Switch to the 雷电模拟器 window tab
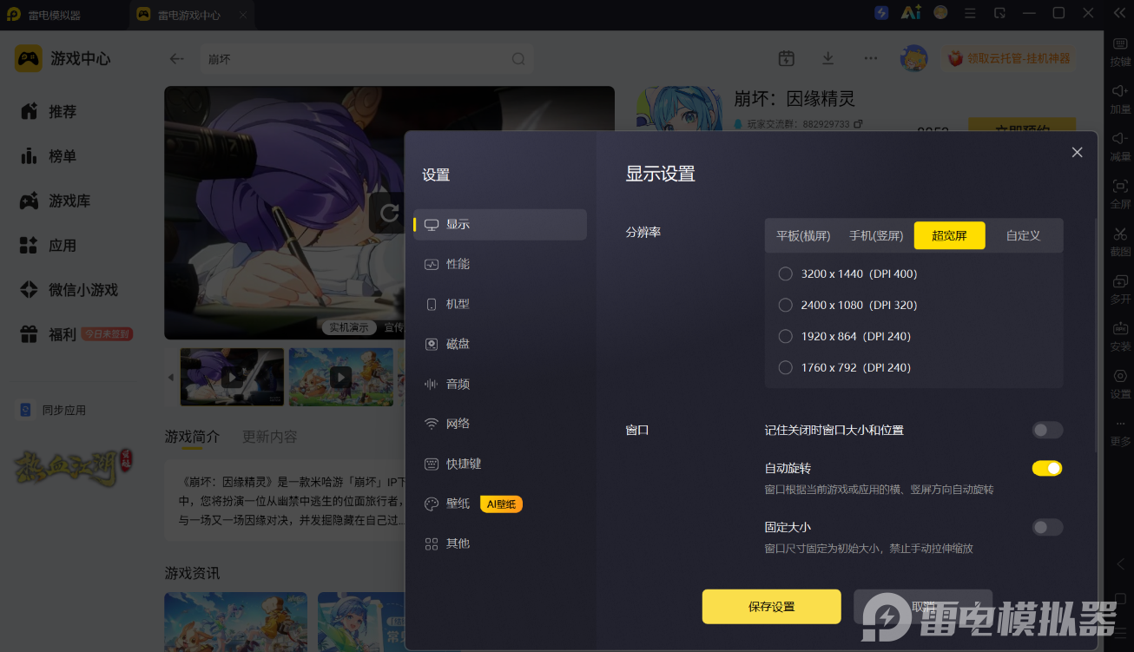Screen dimensions: 1134x652 click(x=56, y=15)
